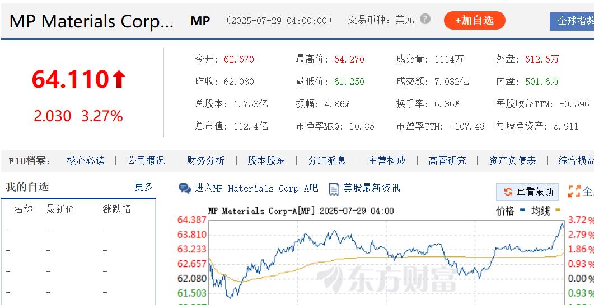Click the yellow 均线 legend marker
594x305 pixels.
(x=558, y=211)
